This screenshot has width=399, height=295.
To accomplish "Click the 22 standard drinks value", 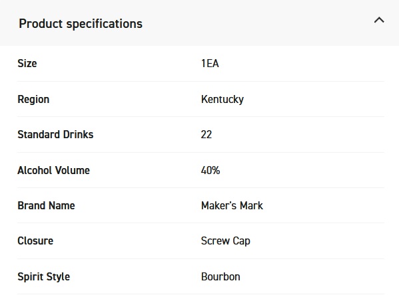I will click(x=206, y=135).
